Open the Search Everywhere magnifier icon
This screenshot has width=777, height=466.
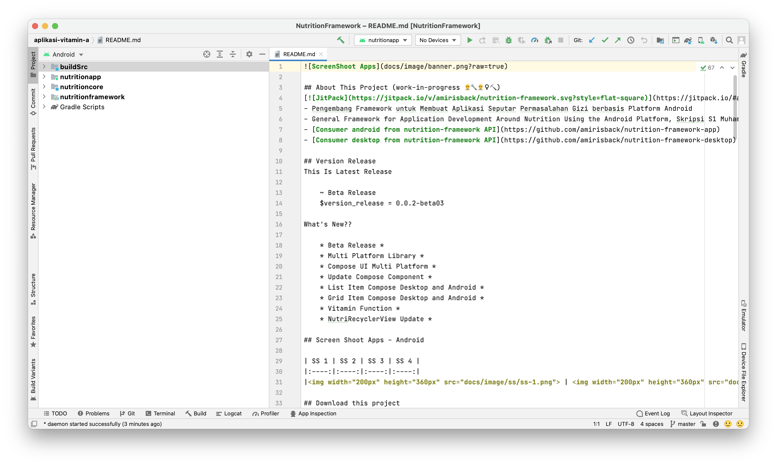pos(729,40)
